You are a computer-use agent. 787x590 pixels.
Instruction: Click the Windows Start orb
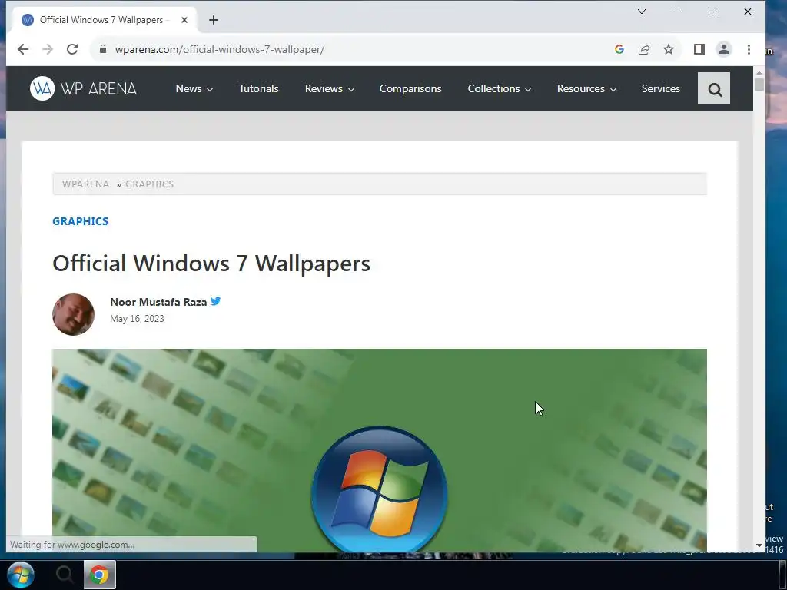click(21, 575)
